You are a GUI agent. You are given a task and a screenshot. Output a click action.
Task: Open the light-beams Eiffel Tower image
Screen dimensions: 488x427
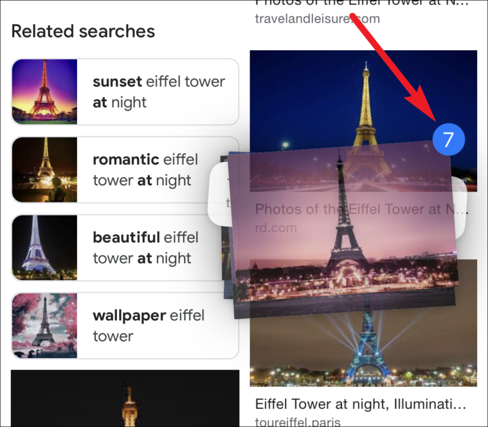tap(363, 345)
